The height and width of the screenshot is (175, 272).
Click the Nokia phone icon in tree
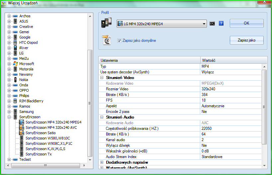tap(15, 80)
